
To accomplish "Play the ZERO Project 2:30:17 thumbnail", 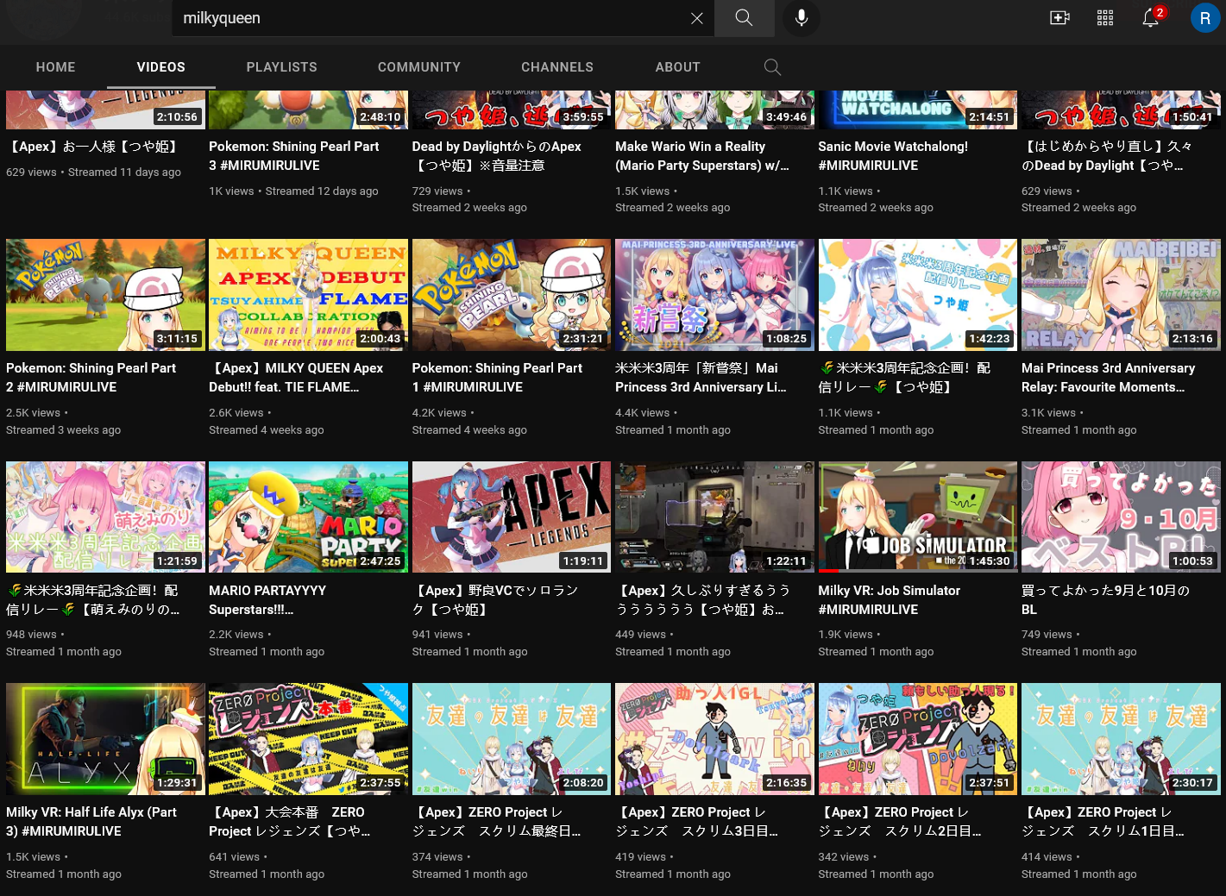I will click(1121, 739).
